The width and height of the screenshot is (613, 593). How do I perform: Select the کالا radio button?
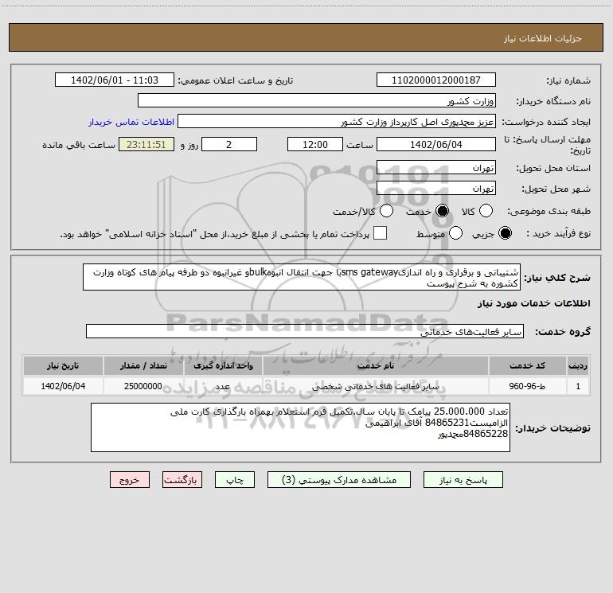(x=486, y=211)
